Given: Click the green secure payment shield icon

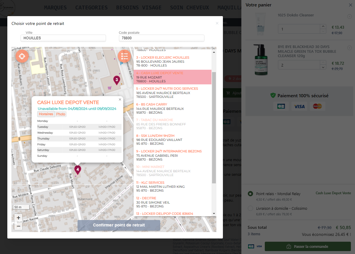Looking at the screenshot, I should point(273,96).
